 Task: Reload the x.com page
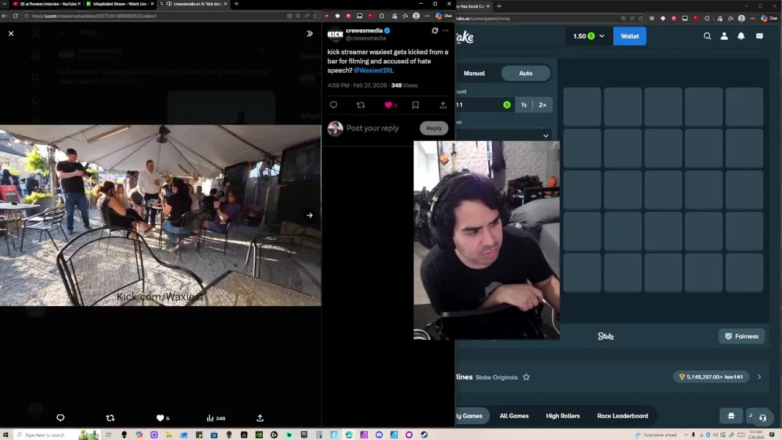(x=15, y=16)
